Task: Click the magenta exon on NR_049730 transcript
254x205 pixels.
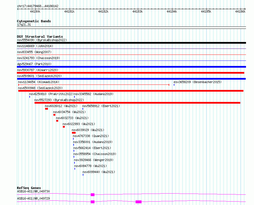Action: pyautogui.click(x=93, y=195)
